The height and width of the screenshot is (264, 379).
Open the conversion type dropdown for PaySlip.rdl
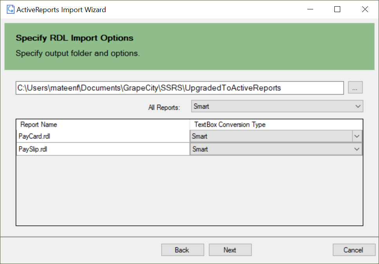point(357,149)
